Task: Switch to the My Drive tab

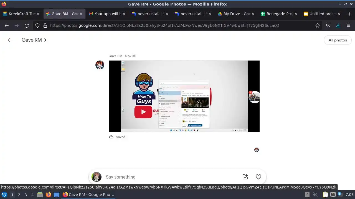Action: pyautogui.click(x=236, y=14)
